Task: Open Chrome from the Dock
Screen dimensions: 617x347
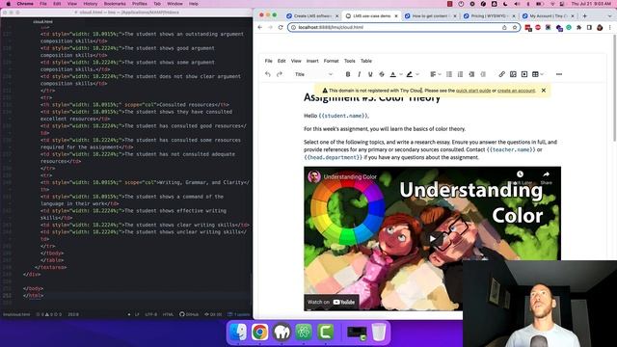Action: coord(259,332)
